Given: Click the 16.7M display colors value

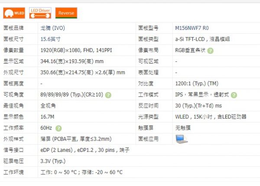Looking at the screenshot, I should [47, 117].
